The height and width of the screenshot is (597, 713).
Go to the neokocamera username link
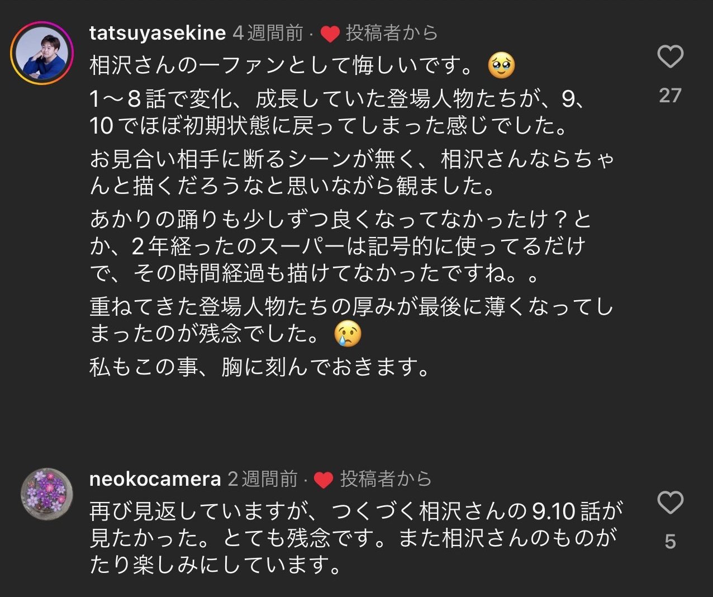coord(155,479)
